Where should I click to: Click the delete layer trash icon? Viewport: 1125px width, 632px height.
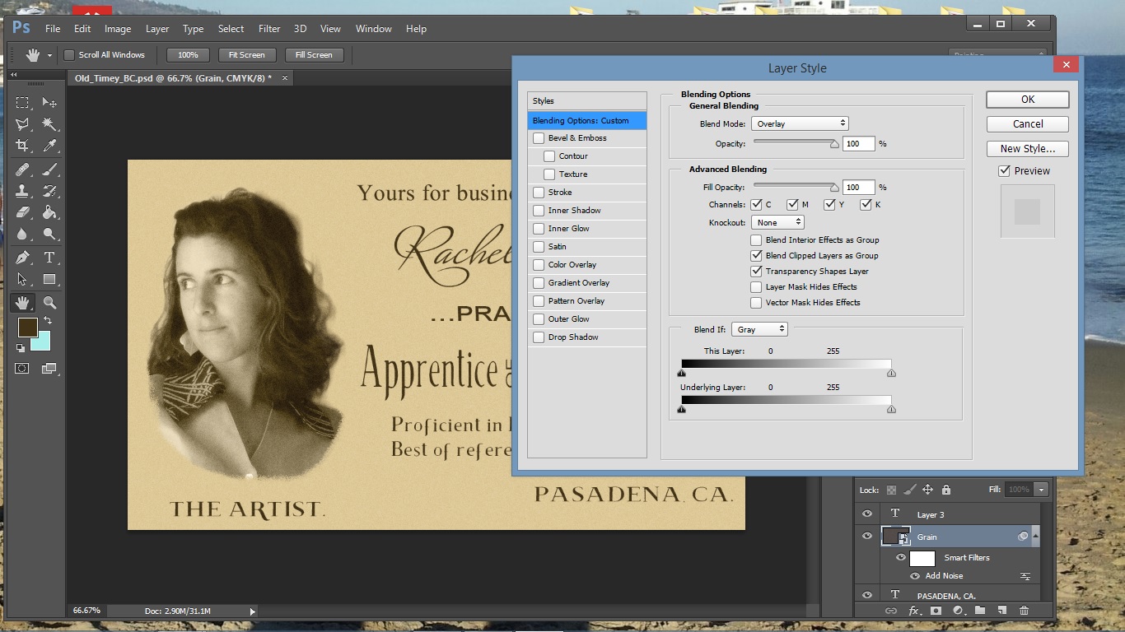click(1024, 611)
